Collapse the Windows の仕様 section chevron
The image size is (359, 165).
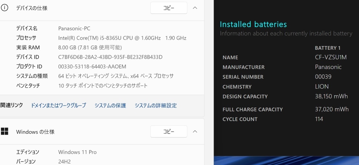click(x=195, y=132)
